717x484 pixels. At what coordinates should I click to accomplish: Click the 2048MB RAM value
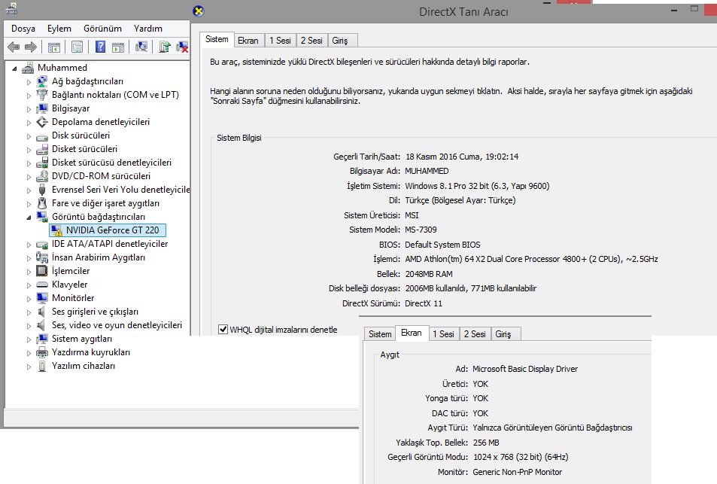pyautogui.click(x=429, y=274)
